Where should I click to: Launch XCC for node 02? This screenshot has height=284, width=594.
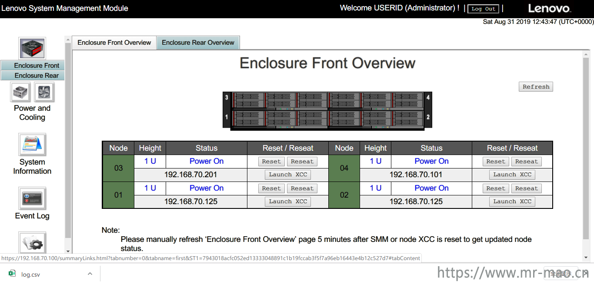tap(512, 201)
